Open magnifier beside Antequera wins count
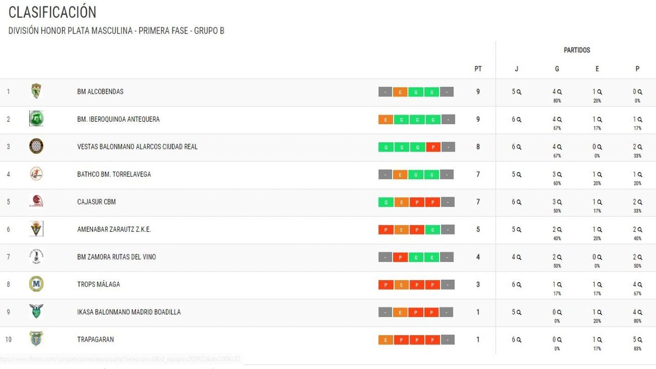 click(559, 119)
